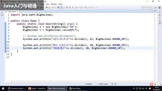This screenshot has width=162, height=91.
Task: Click the Next Annotation toolbar icon
Action: [76, 7]
